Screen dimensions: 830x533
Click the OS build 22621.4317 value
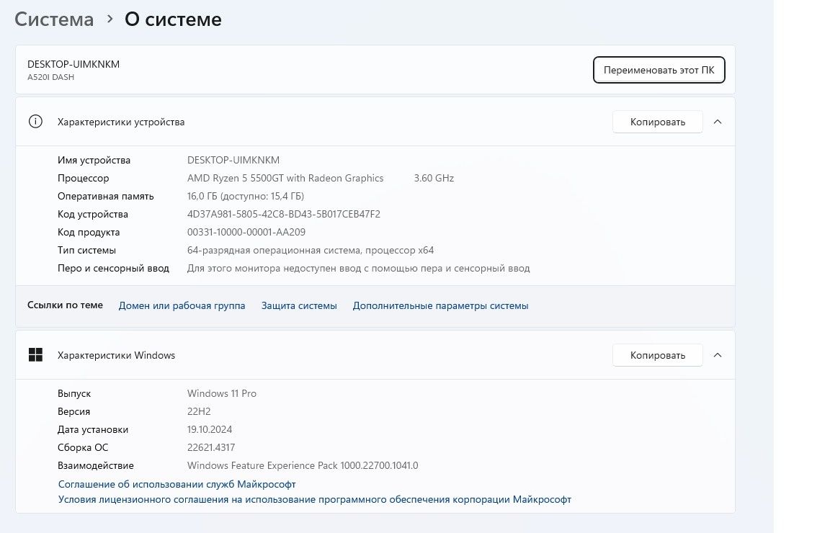[x=211, y=447]
